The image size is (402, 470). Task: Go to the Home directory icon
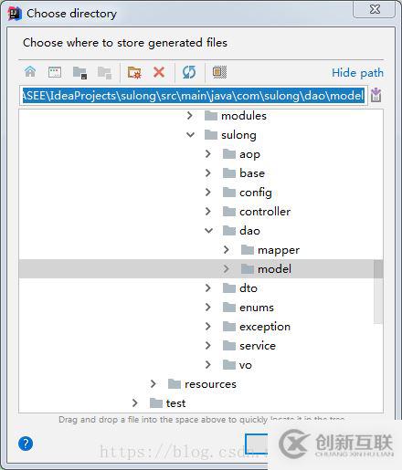[30, 72]
